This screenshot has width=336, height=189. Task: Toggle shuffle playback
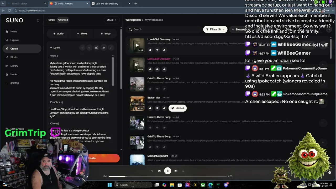click(x=152, y=171)
